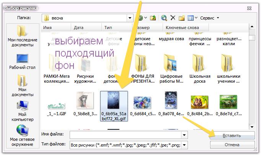Image resolution: width=261 pixels, height=155 pixels.
Task: Open Мои последние документы in sidebar
Action: pyautogui.click(x=23, y=36)
